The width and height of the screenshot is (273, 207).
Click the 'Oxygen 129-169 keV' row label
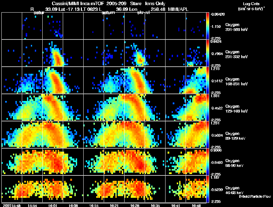tap(236, 109)
